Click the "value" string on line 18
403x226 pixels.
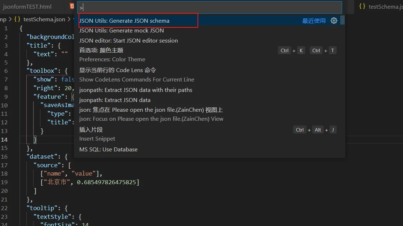84,173
